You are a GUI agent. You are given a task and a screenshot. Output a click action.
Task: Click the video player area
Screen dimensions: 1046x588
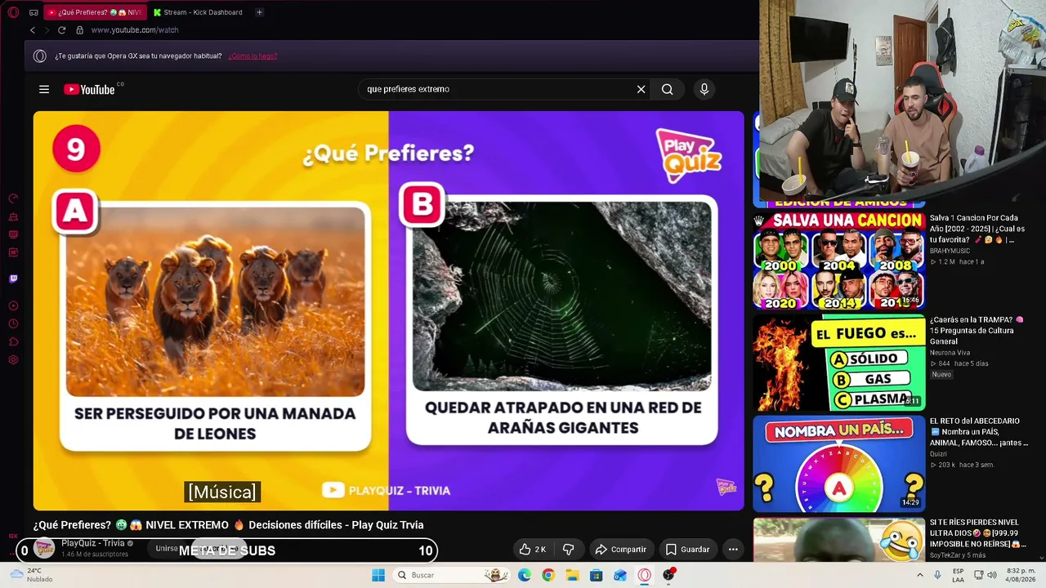[x=389, y=310]
